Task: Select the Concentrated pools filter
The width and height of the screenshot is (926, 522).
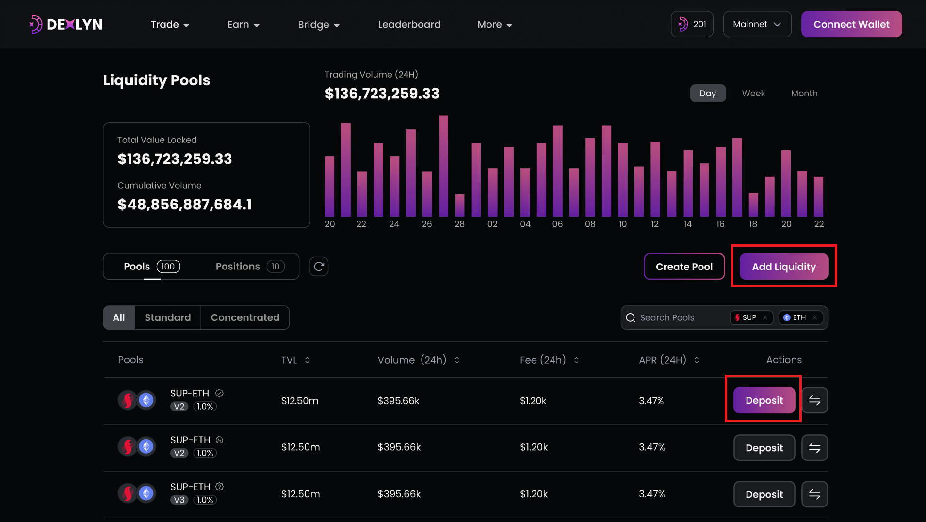Action: (x=245, y=317)
